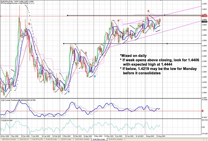This screenshot has width=208, height=141.
Task: Click the 1.3690 price axis label
Action: pos(204,46)
